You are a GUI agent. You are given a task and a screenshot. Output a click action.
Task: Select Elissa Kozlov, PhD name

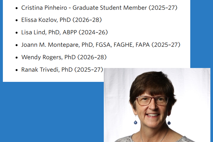tap(49, 20)
